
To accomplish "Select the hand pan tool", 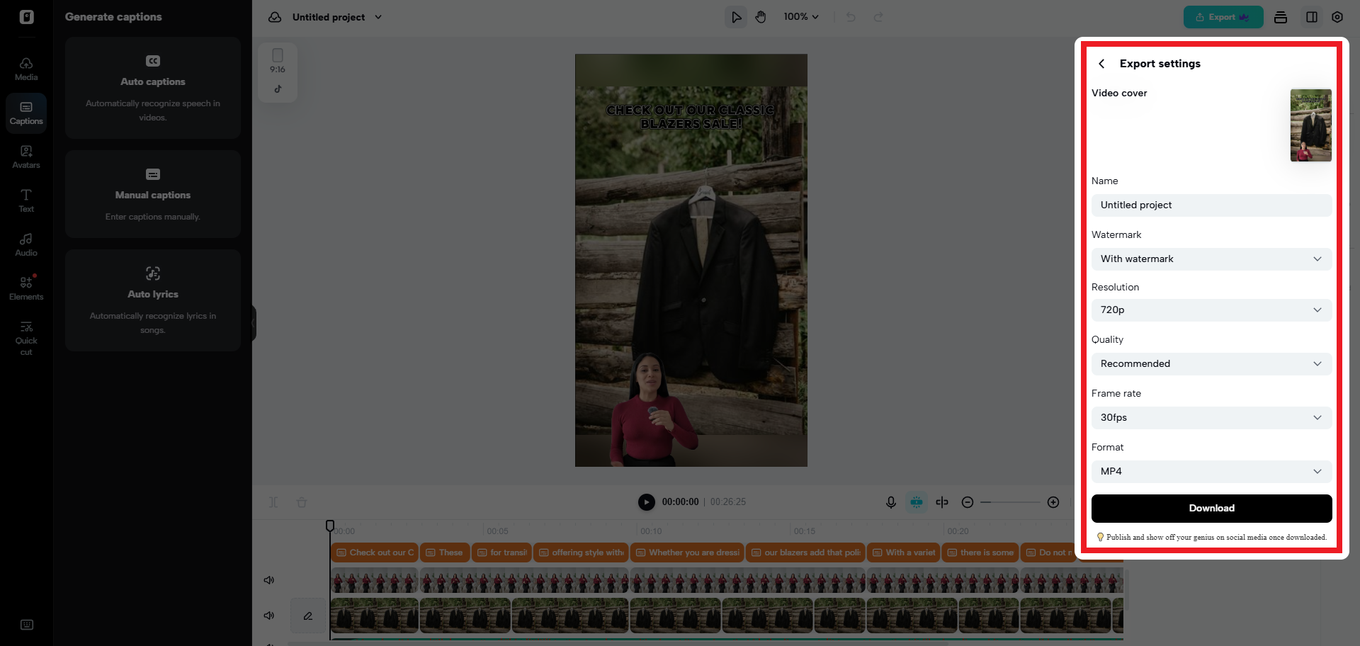I will click(761, 17).
